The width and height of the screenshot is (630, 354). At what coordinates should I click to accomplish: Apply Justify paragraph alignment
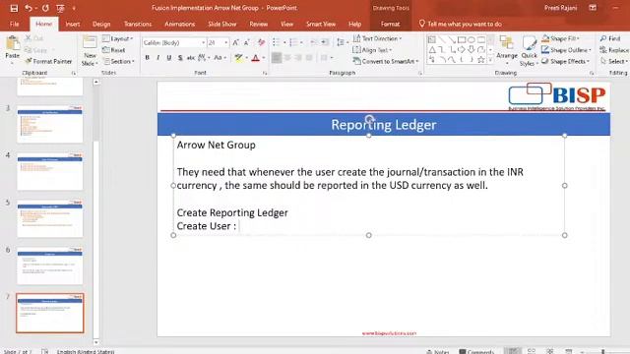309,58
